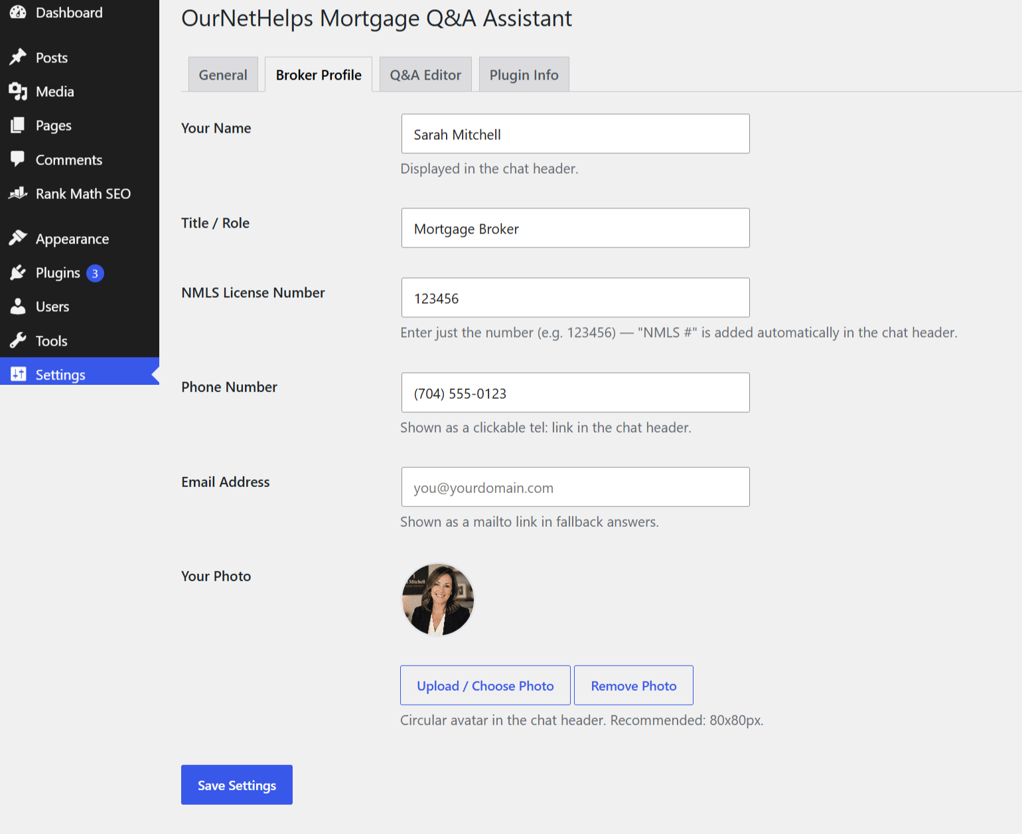The height and width of the screenshot is (834, 1022).
Task: Click the NMLS License Number field
Action: tap(575, 298)
